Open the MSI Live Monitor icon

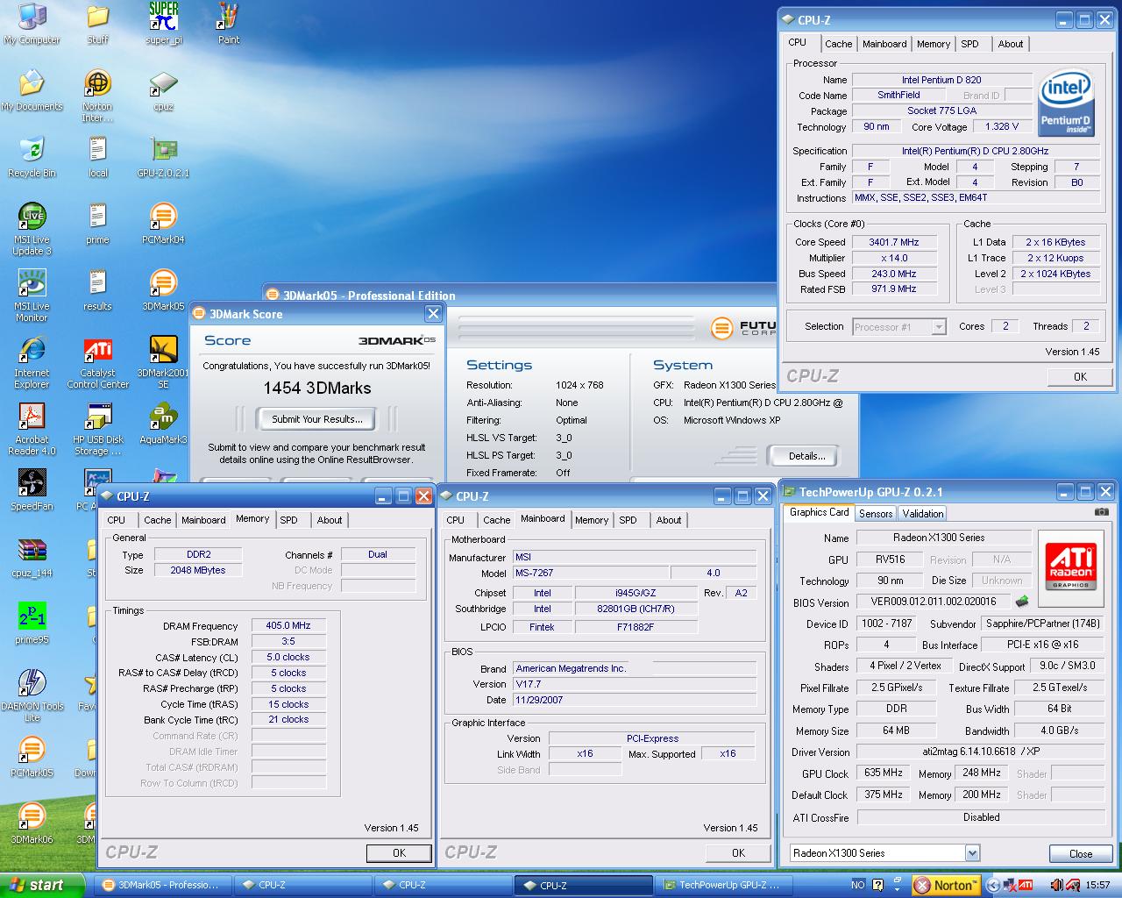click(32, 296)
